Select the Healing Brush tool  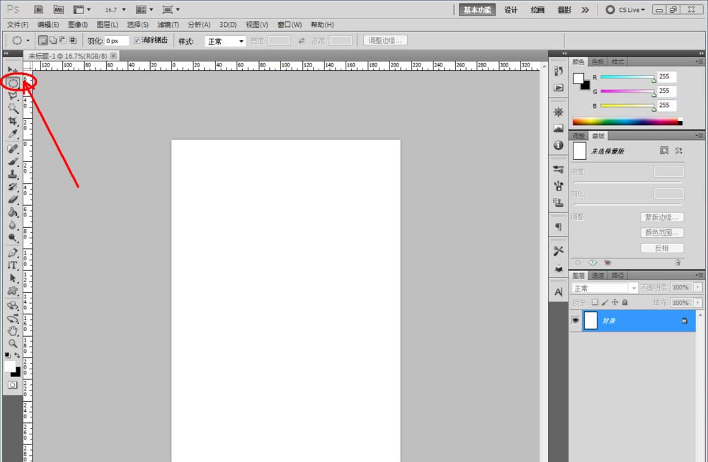13,149
